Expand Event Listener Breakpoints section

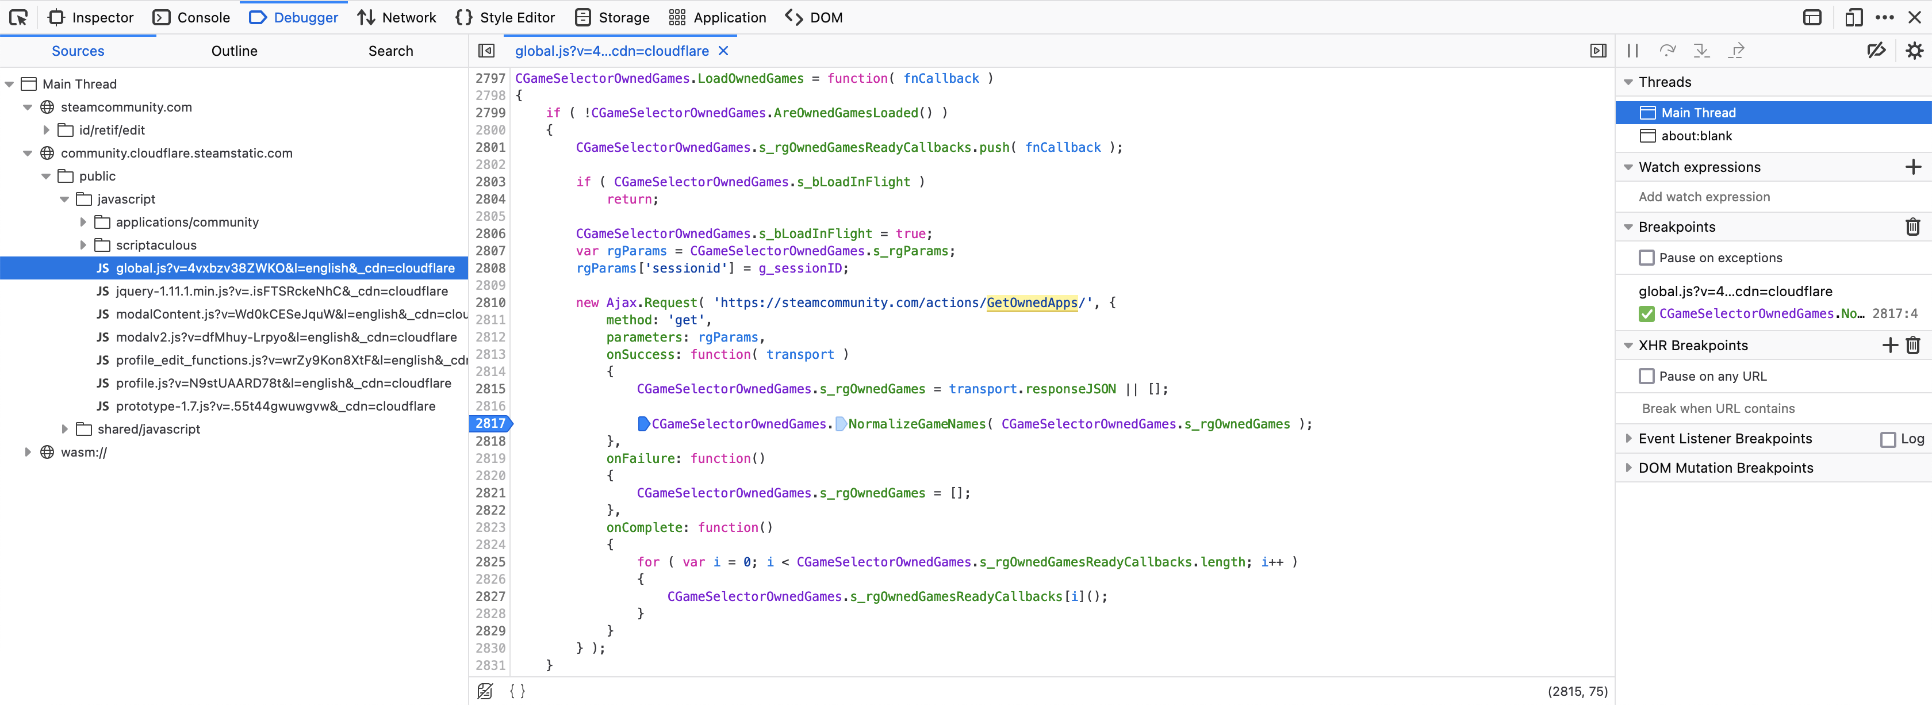(x=1628, y=439)
